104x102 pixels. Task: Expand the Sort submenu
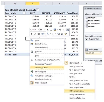click(47, 56)
